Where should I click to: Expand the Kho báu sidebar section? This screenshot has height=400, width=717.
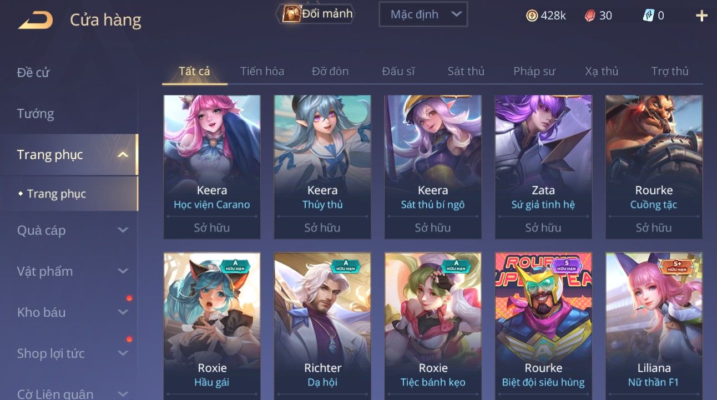123,312
